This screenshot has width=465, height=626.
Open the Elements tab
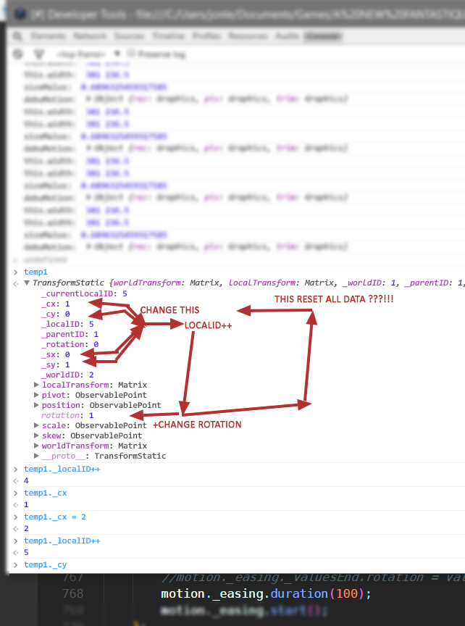coord(49,36)
